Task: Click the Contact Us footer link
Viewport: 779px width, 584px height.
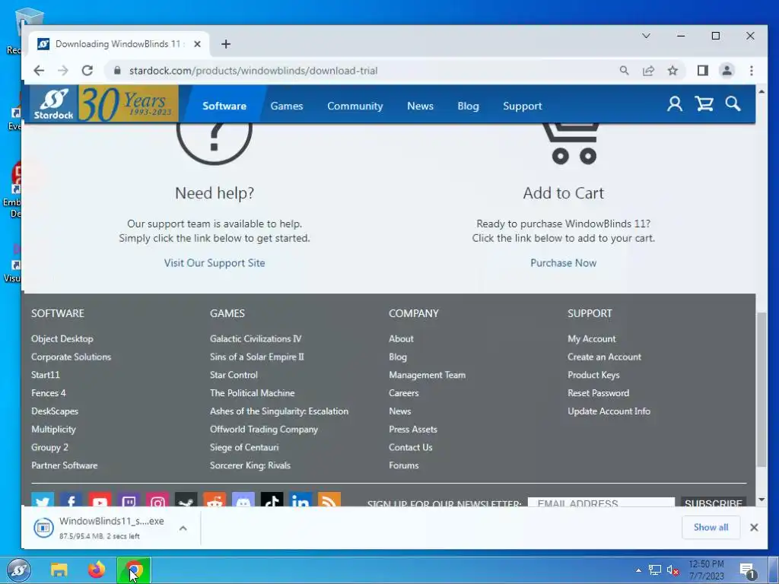Action: point(410,447)
